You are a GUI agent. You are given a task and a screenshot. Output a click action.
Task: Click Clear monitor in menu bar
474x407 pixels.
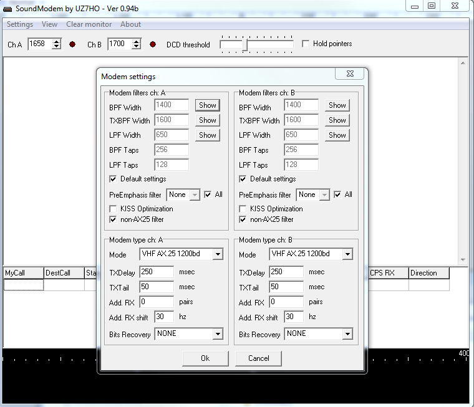[89, 24]
